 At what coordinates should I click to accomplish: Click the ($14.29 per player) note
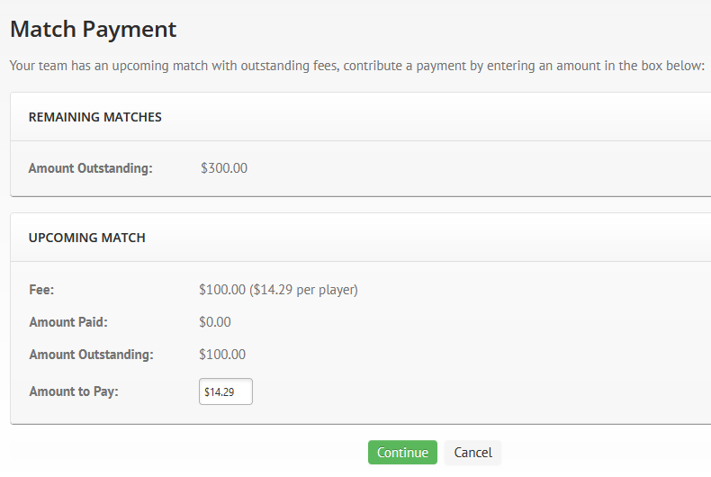[x=303, y=290]
